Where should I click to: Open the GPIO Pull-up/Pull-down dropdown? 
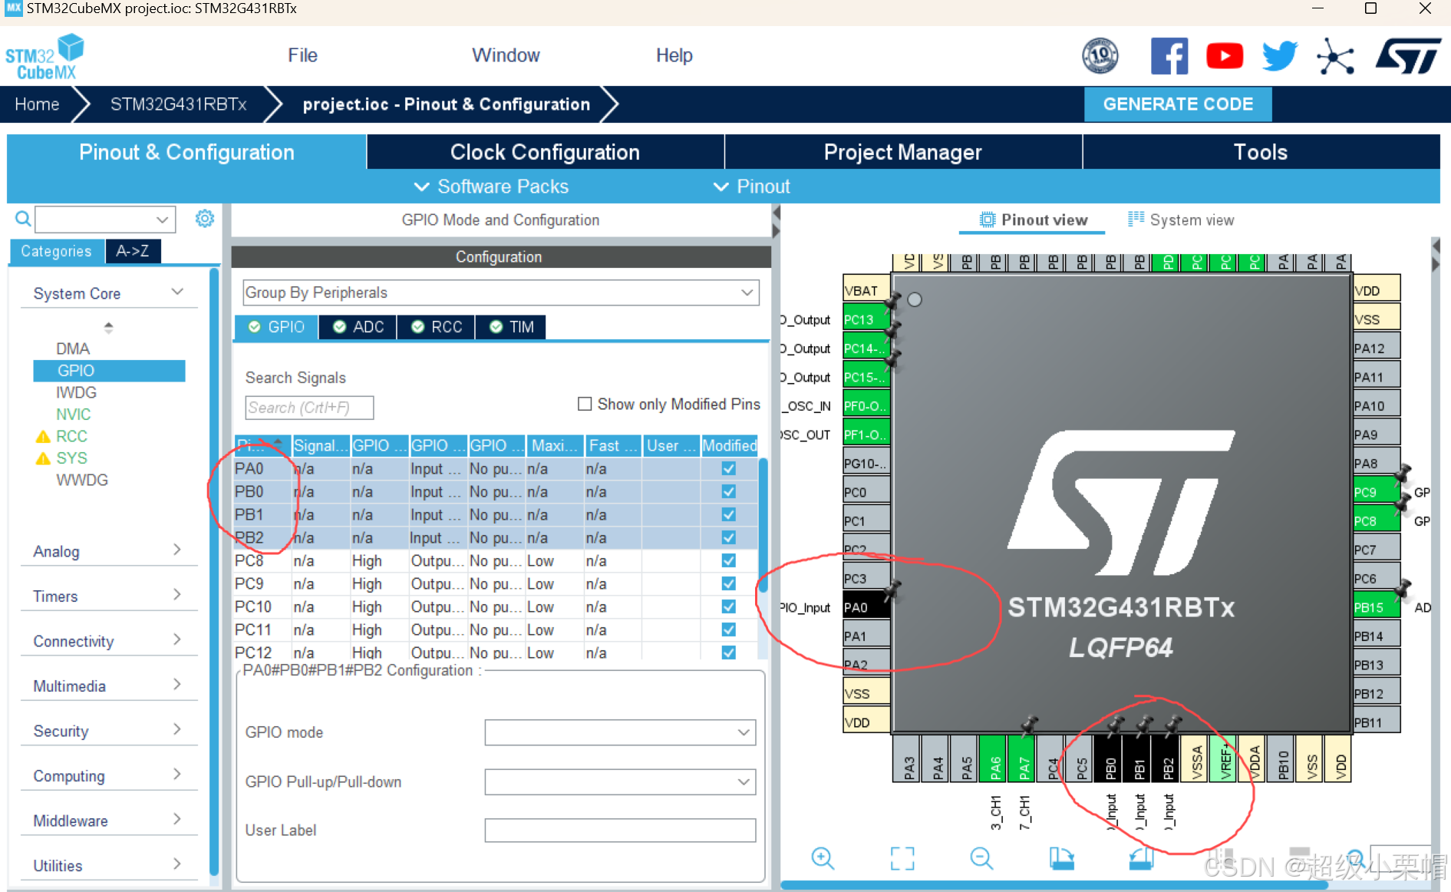click(x=620, y=782)
